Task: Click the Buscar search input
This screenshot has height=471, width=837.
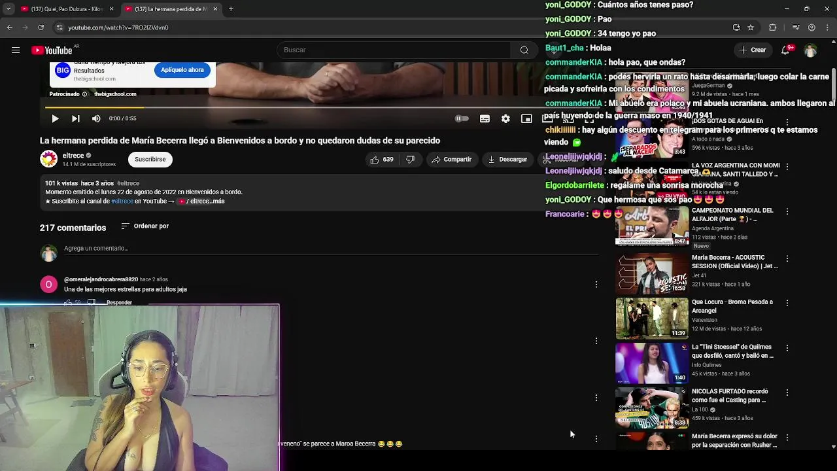Action: point(394,50)
